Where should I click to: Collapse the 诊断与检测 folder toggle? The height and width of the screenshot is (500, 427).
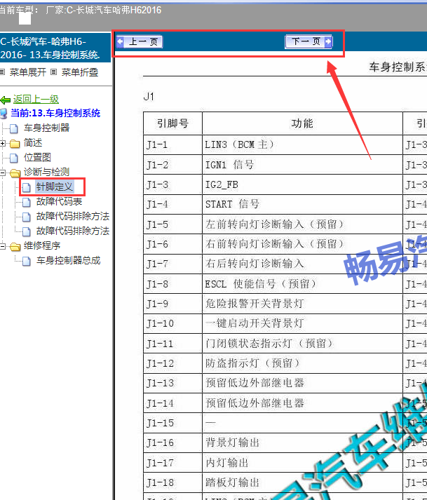click(3, 173)
